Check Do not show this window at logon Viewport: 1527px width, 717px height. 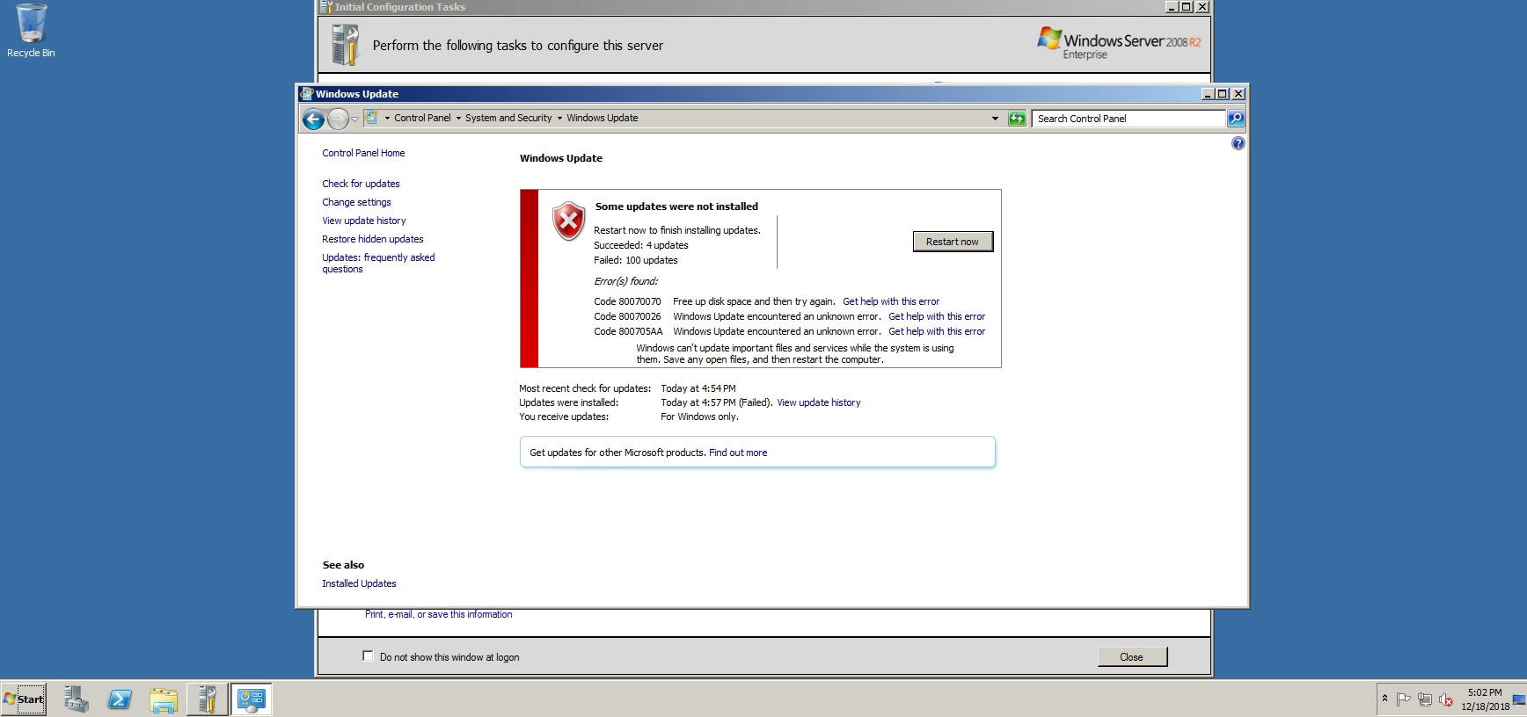tap(368, 655)
